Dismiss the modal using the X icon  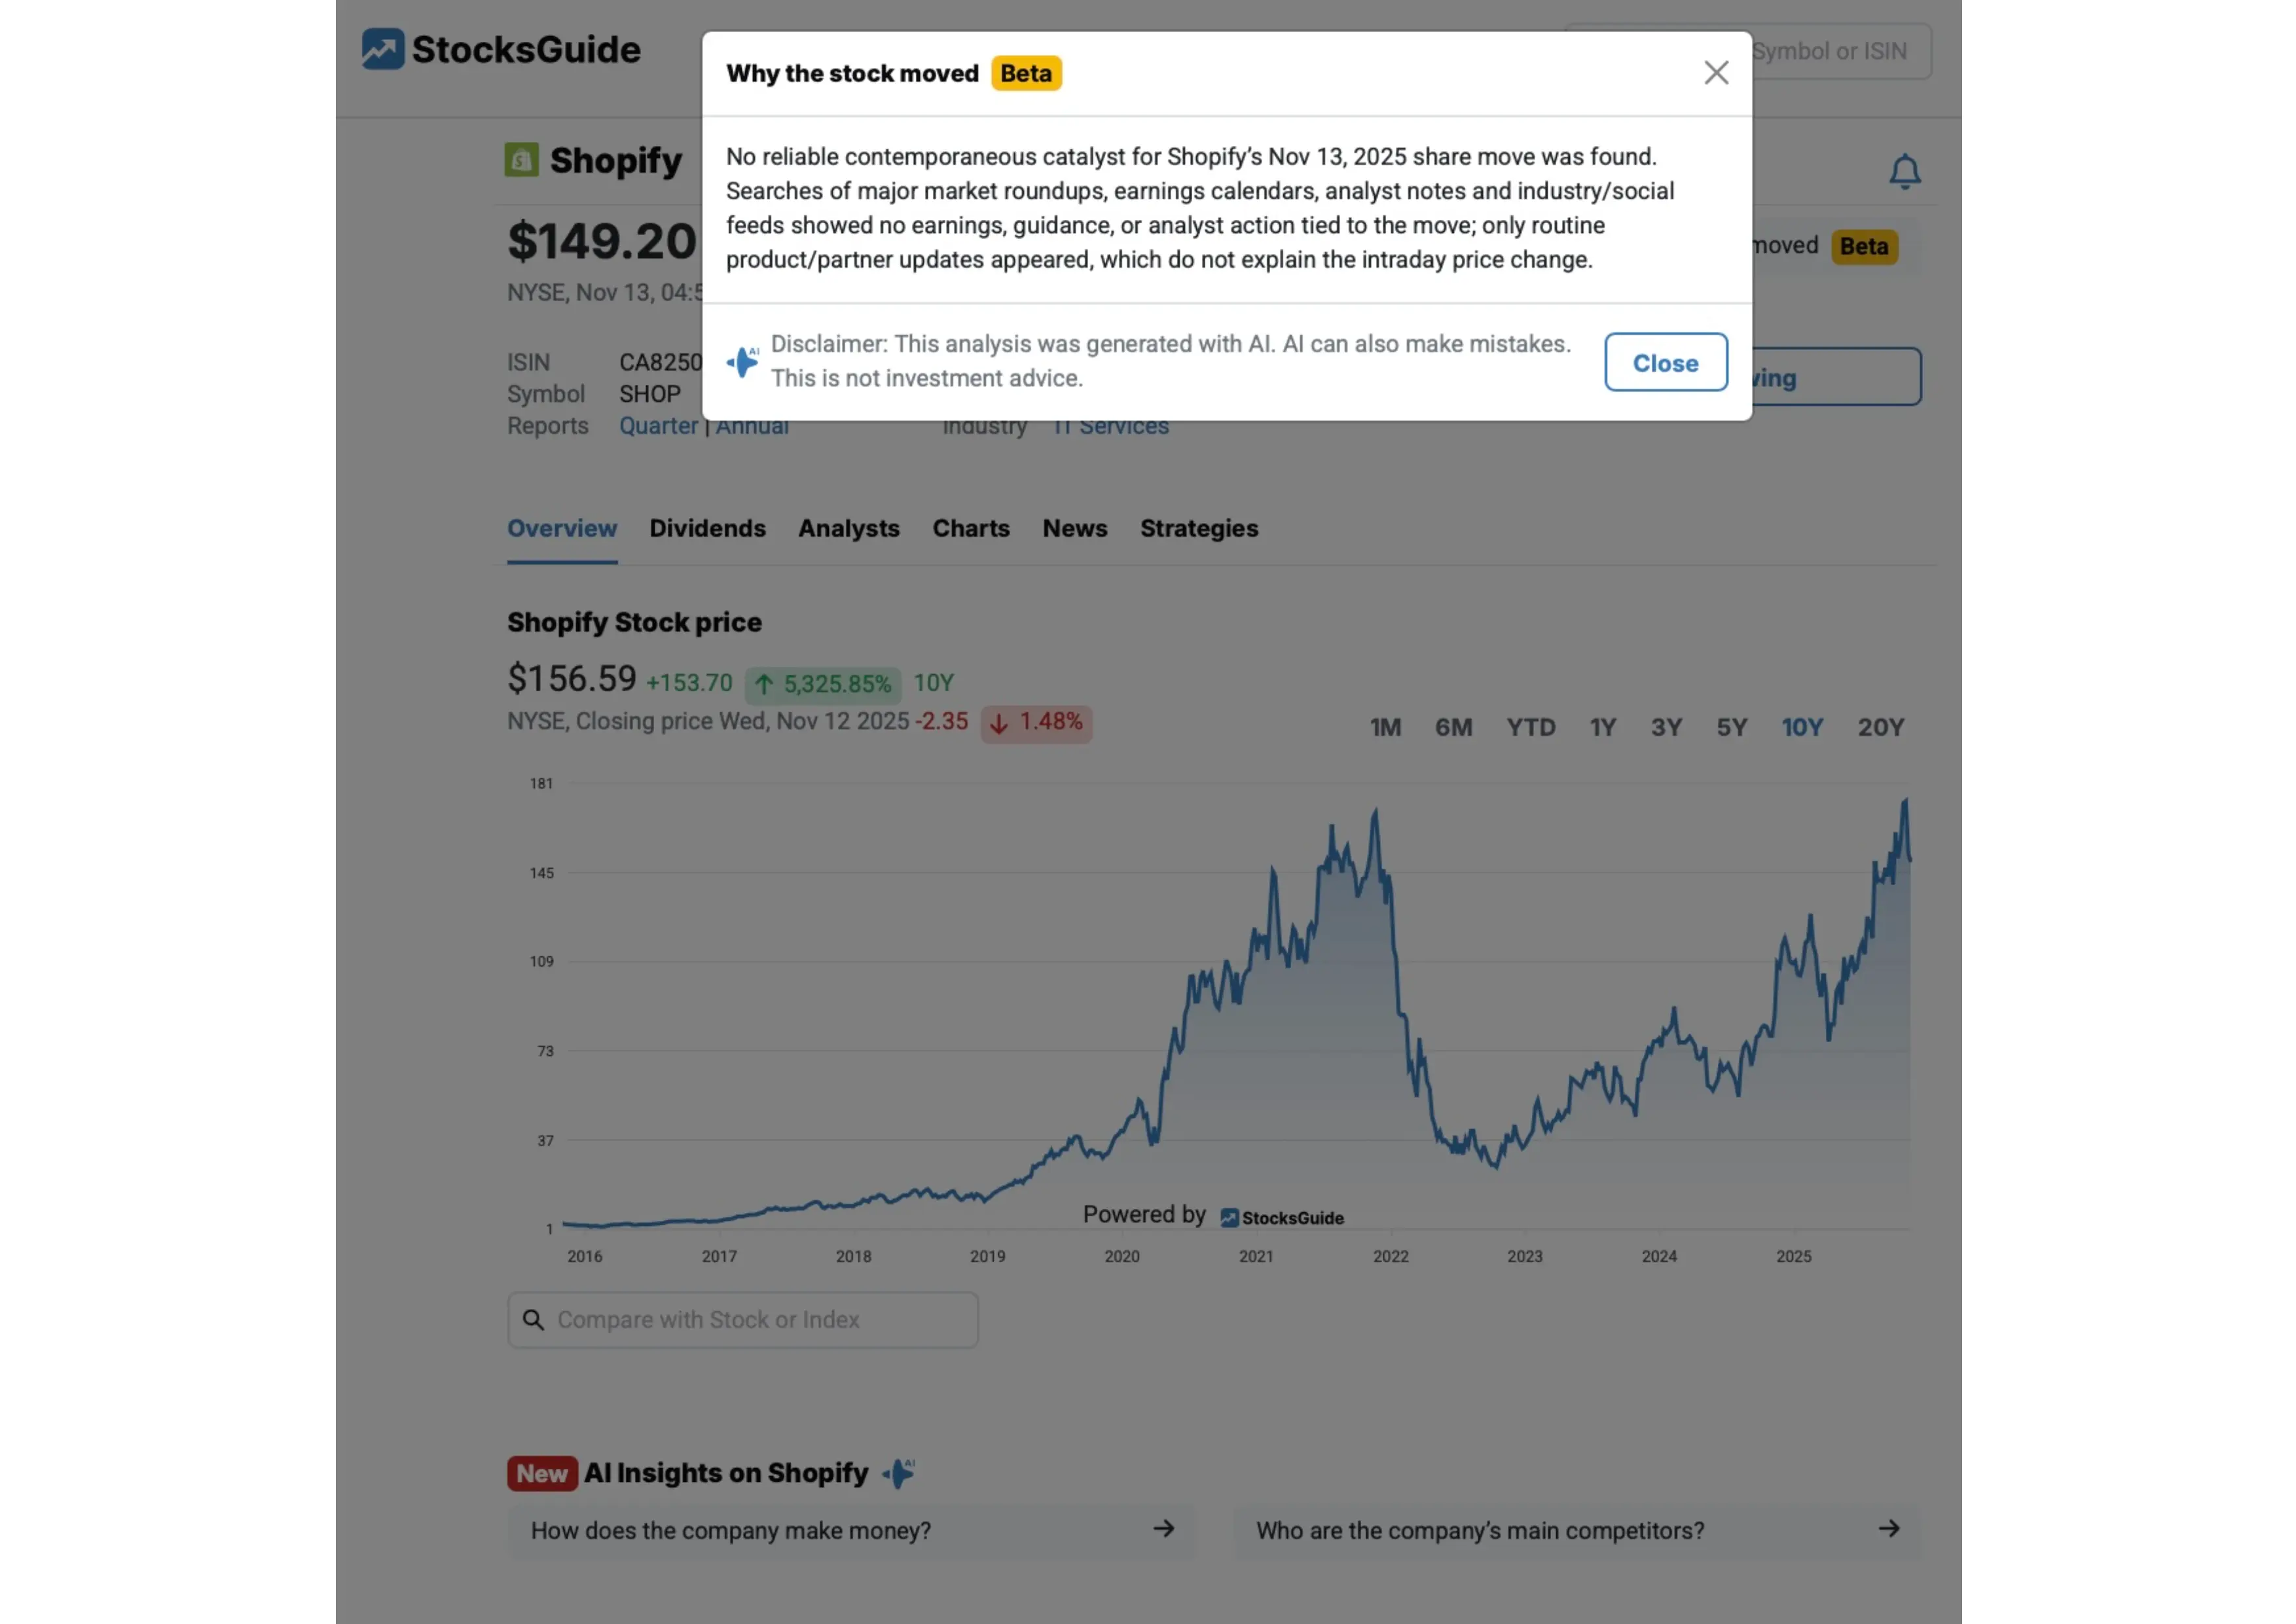[x=1716, y=72]
